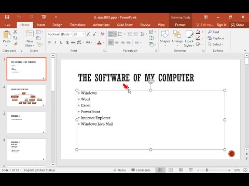Apply Format Painter brush icon
249x186 pixels.
coord(15,44)
